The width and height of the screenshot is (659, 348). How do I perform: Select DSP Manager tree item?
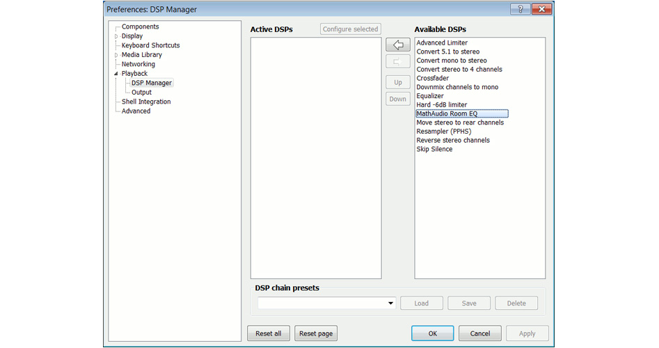pos(151,83)
